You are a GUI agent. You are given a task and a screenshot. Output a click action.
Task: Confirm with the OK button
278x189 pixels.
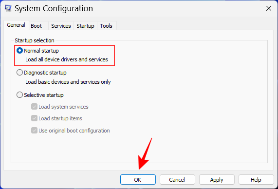click(138, 180)
